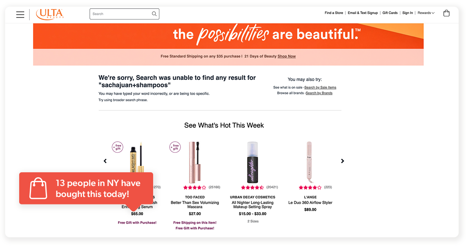This screenshot has height=251, width=470.
Task: Open Search by Sale Items
Action: (x=320, y=87)
